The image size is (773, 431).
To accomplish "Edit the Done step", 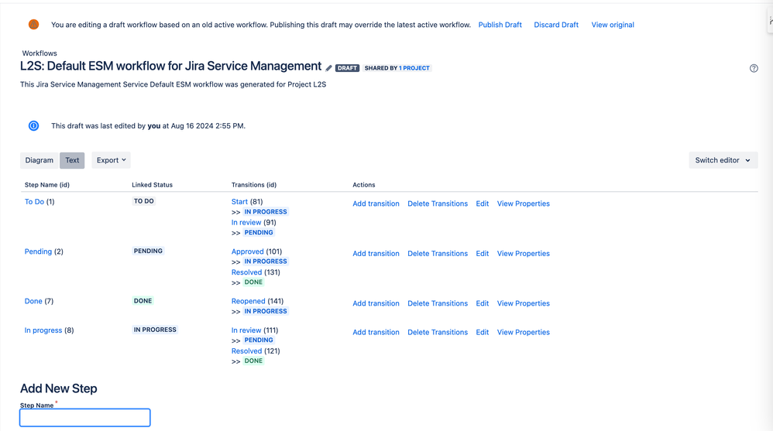I will 482,303.
